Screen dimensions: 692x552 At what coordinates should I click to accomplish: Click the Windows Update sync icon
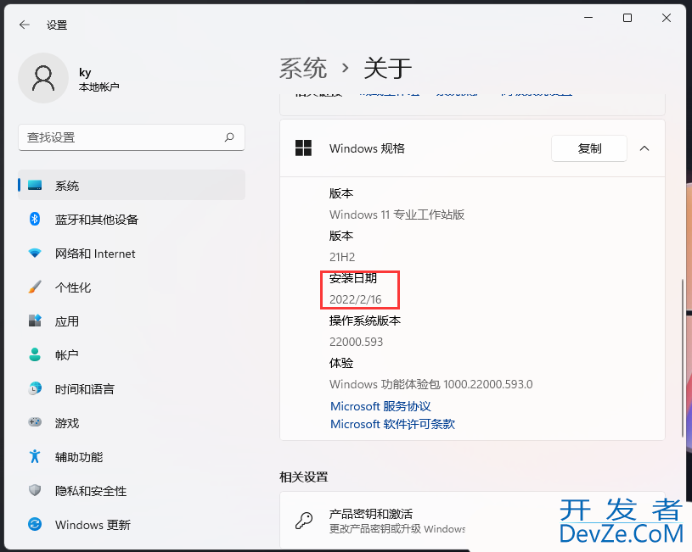pos(35,524)
